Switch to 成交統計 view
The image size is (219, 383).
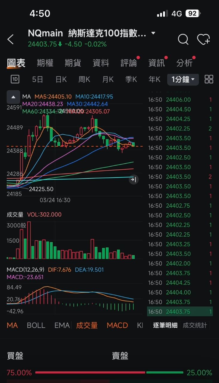195,325
